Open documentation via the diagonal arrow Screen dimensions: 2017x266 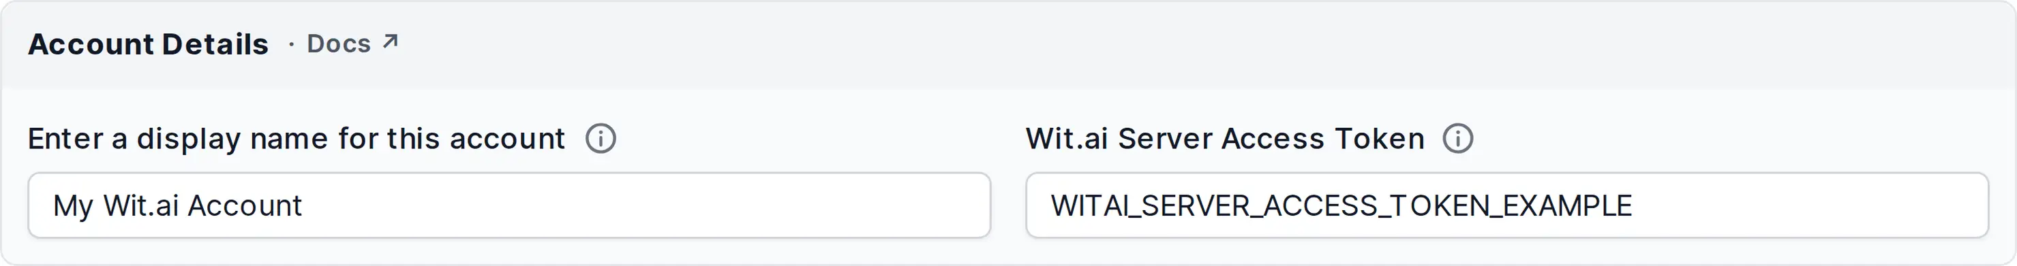390,41
